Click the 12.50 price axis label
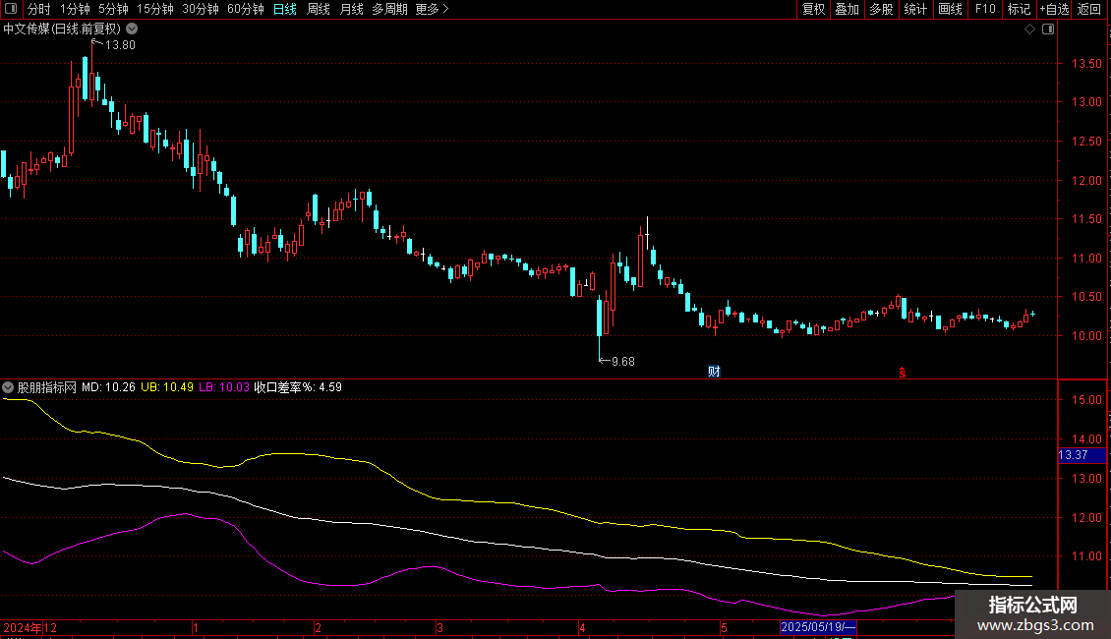Viewport: 1111px width, 639px height. tap(1086, 142)
